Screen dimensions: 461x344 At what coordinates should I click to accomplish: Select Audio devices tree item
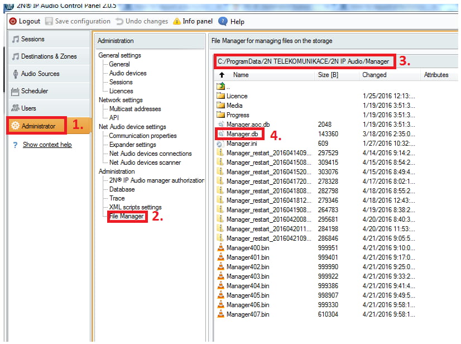coord(128,73)
